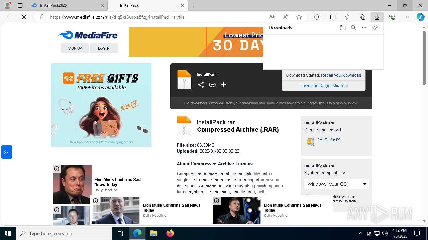
Task: Pin the Downloads panel
Action: click(375, 28)
